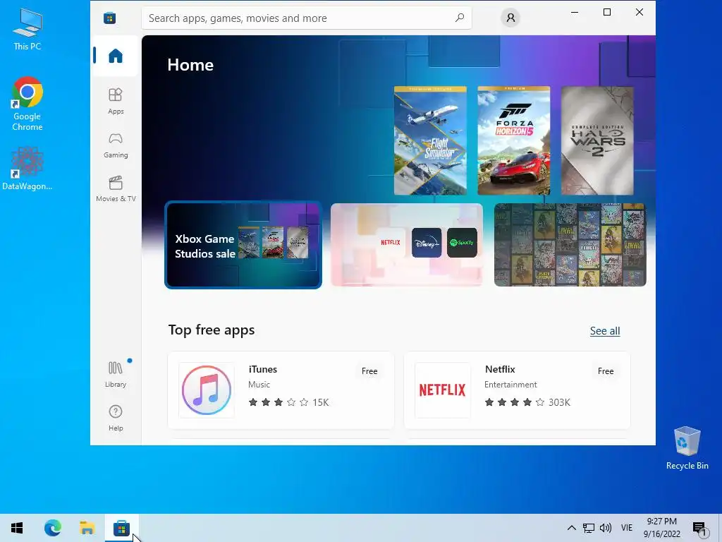Viewport: 722px width, 542px height.
Task: Select the game collection collage banner
Action: point(570,245)
